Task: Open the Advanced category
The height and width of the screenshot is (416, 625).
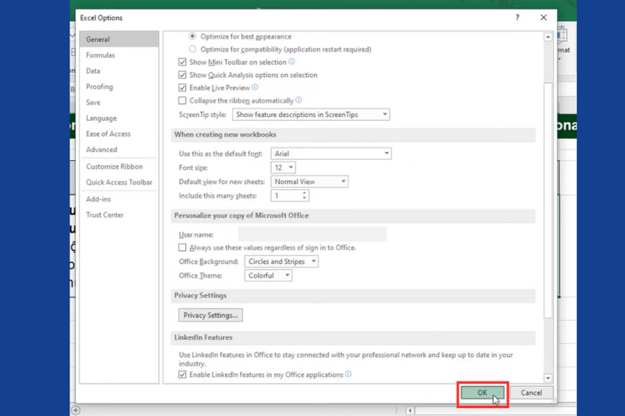Action: tap(120, 150)
